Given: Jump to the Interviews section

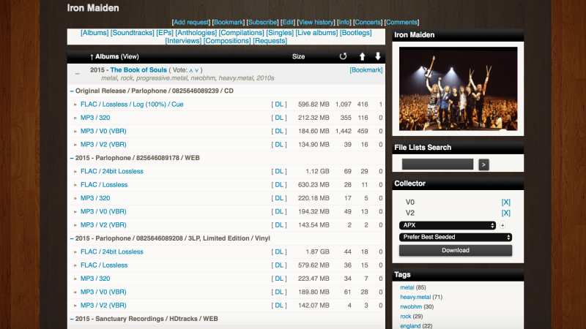Looking at the screenshot, I should (x=183, y=41).
